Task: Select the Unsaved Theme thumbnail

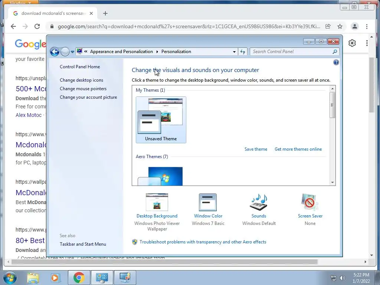Action: (x=161, y=120)
